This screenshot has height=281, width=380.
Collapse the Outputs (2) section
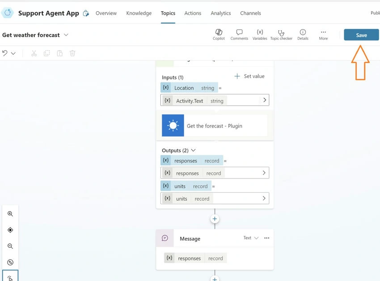point(193,150)
